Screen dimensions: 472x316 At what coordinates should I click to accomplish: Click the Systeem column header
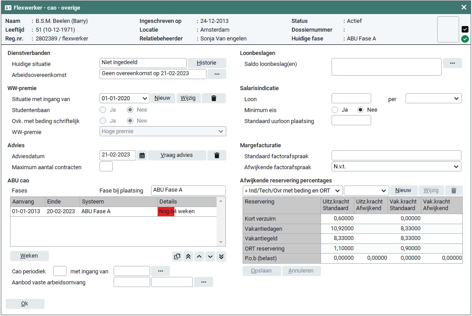coord(118,201)
